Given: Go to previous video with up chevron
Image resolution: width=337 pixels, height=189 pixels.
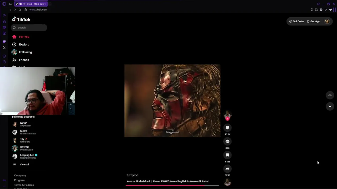Looking at the screenshot, I should coord(330,95).
